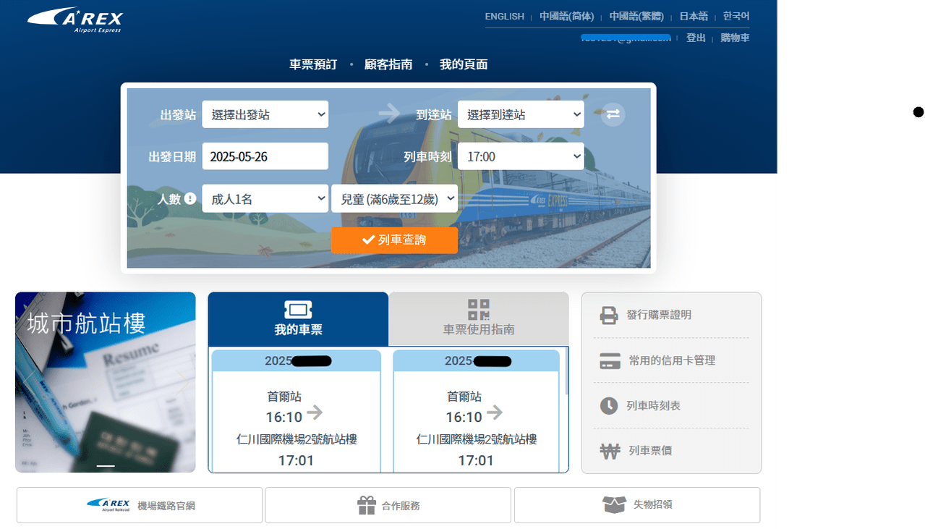
Task: Click the previous-slide arrow on the 城市航站樓 banner
Action: tap(27, 382)
